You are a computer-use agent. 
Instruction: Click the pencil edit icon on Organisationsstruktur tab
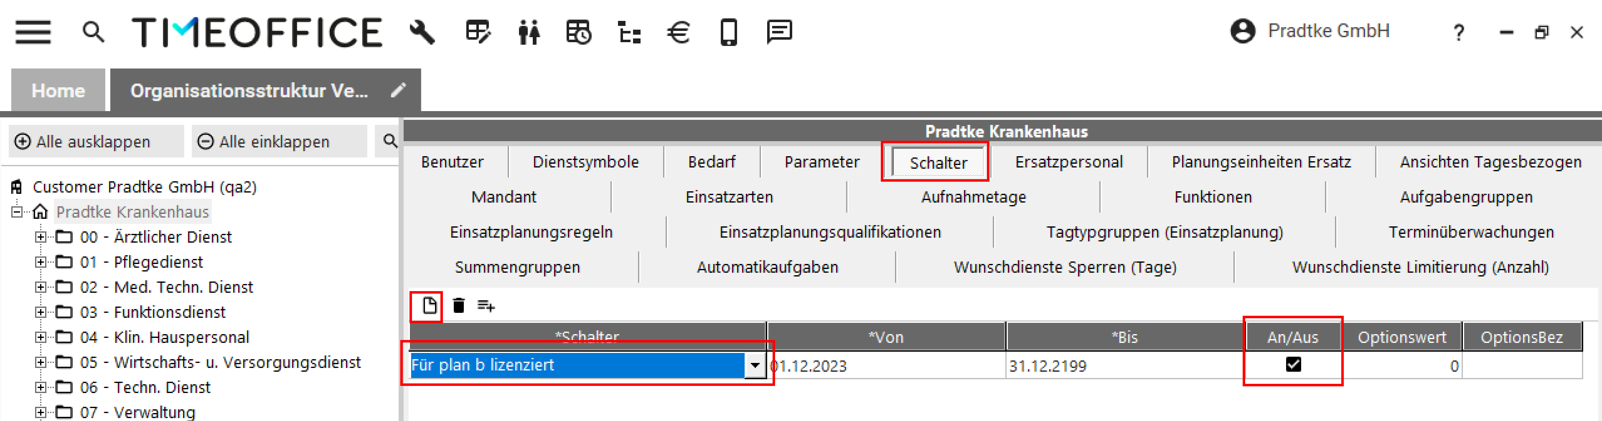click(x=398, y=90)
